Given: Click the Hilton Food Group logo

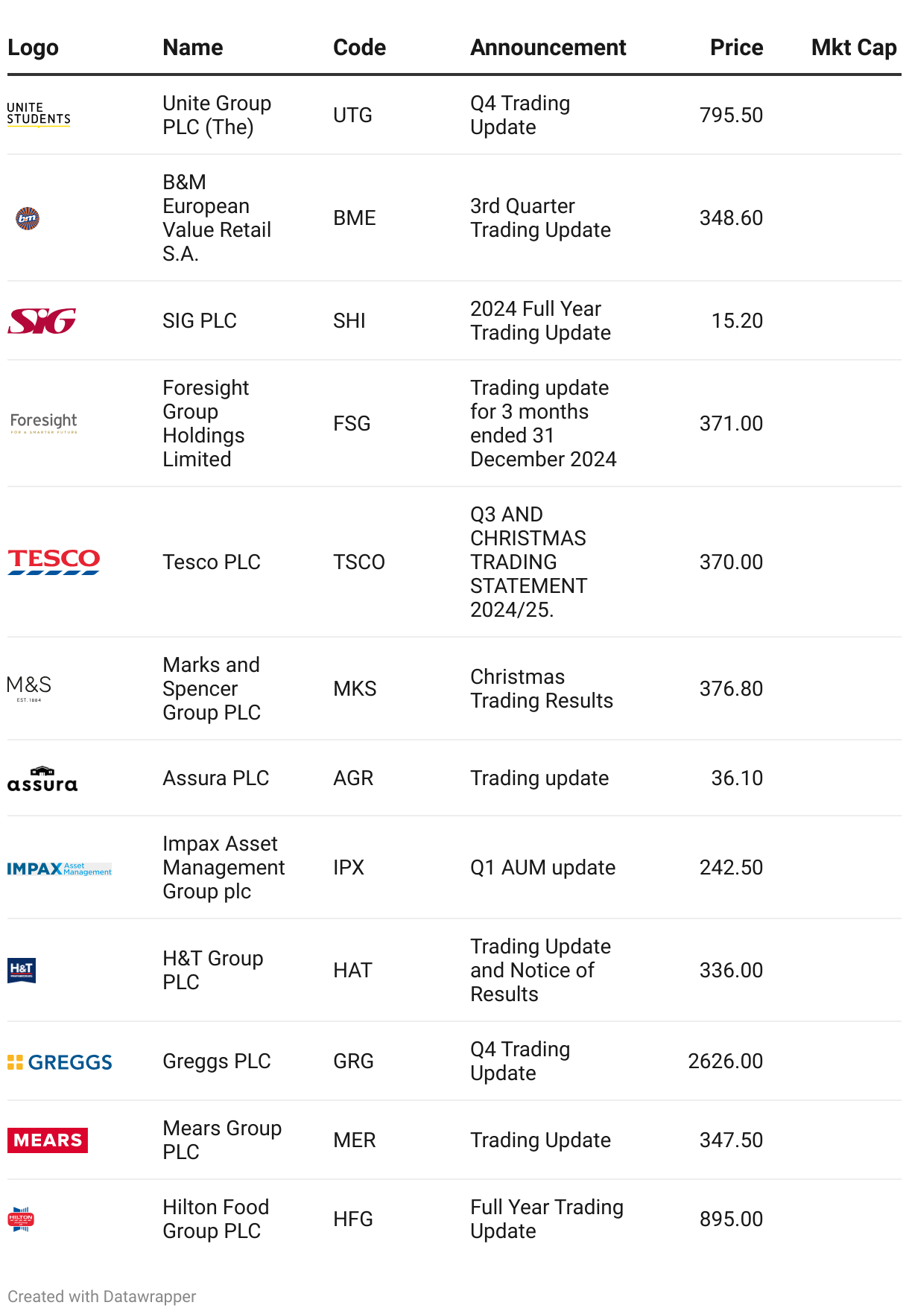Looking at the screenshot, I should 21,1219.
